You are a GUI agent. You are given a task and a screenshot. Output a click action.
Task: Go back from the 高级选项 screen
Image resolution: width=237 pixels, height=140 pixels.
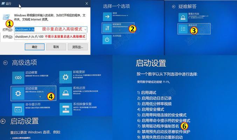(x=5, y=63)
